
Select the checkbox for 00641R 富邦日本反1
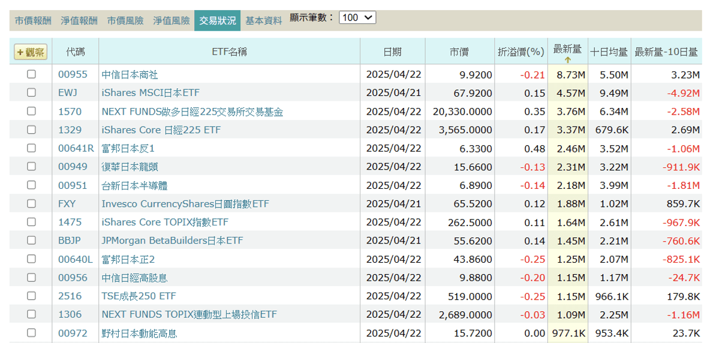(31, 148)
